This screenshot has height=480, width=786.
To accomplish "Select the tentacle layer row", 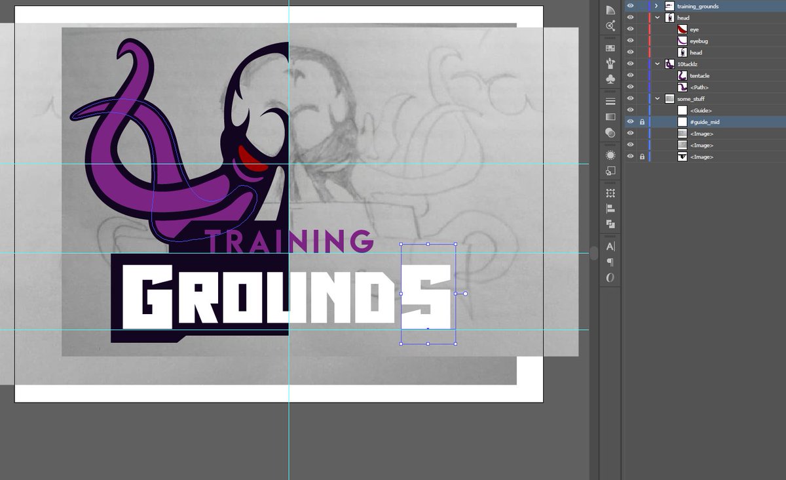I will (x=704, y=75).
